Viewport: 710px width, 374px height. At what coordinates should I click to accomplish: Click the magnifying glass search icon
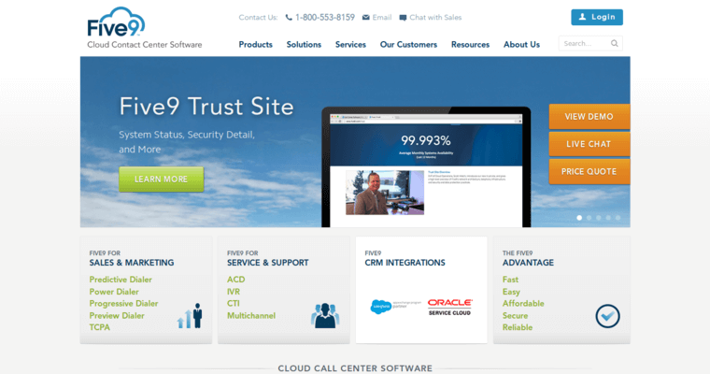(x=614, y=43)
